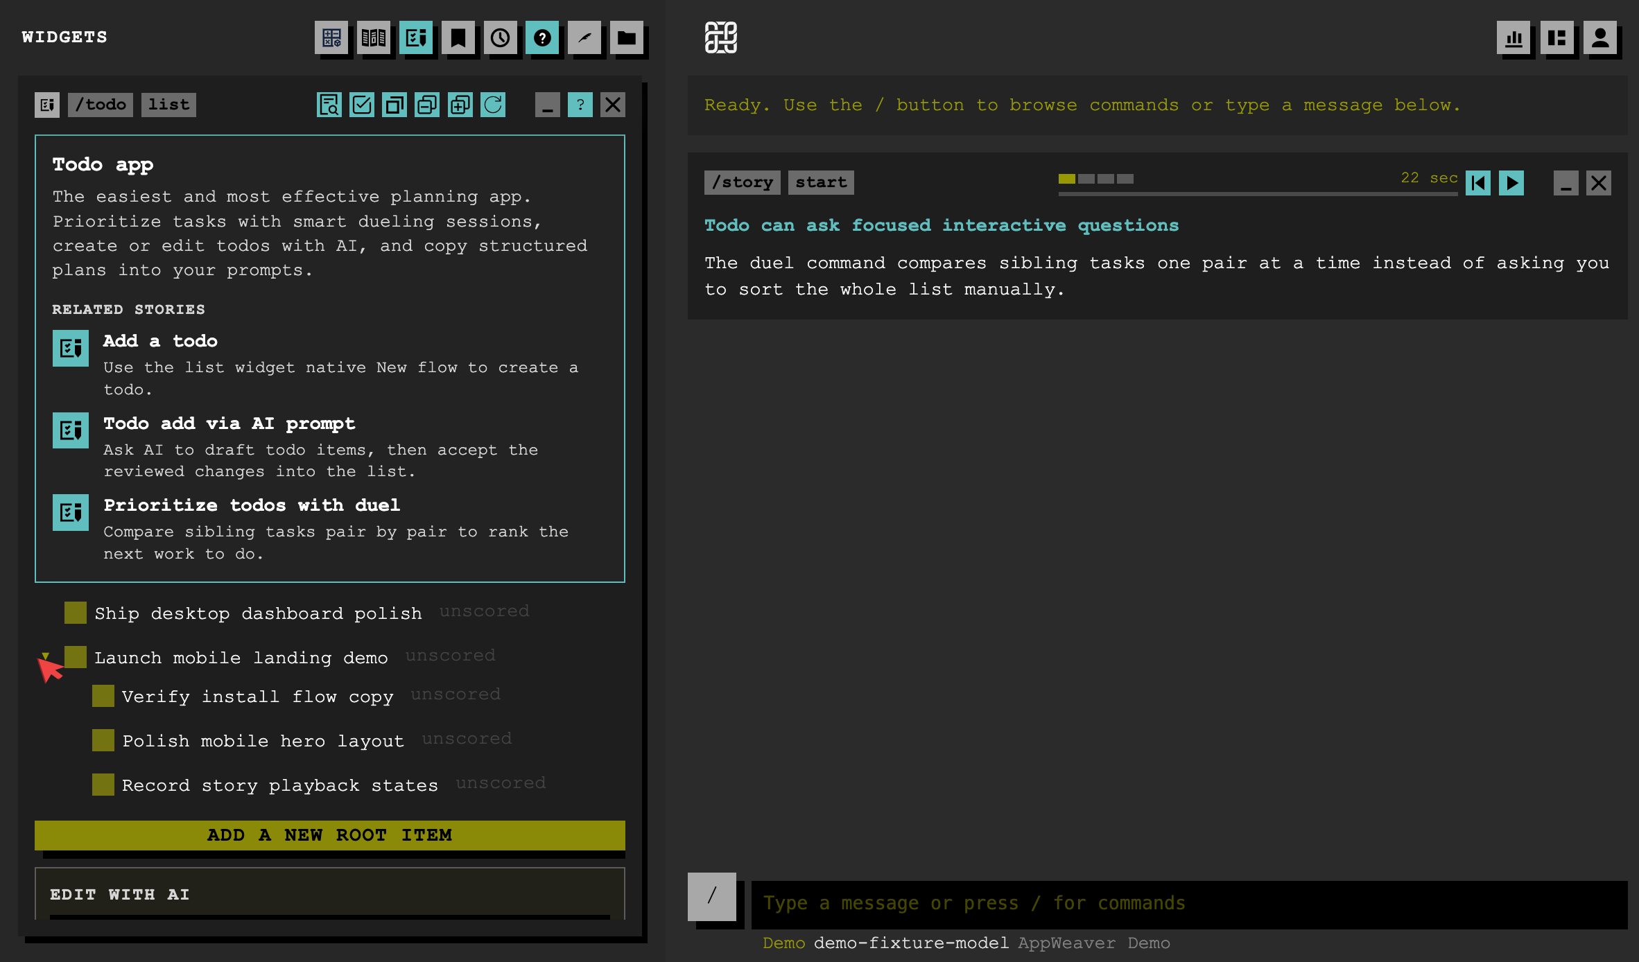Image resolution: width=1639 pixels, height=962 pixels.
Task: Click the story timer progress bar
Action: 1258,194
